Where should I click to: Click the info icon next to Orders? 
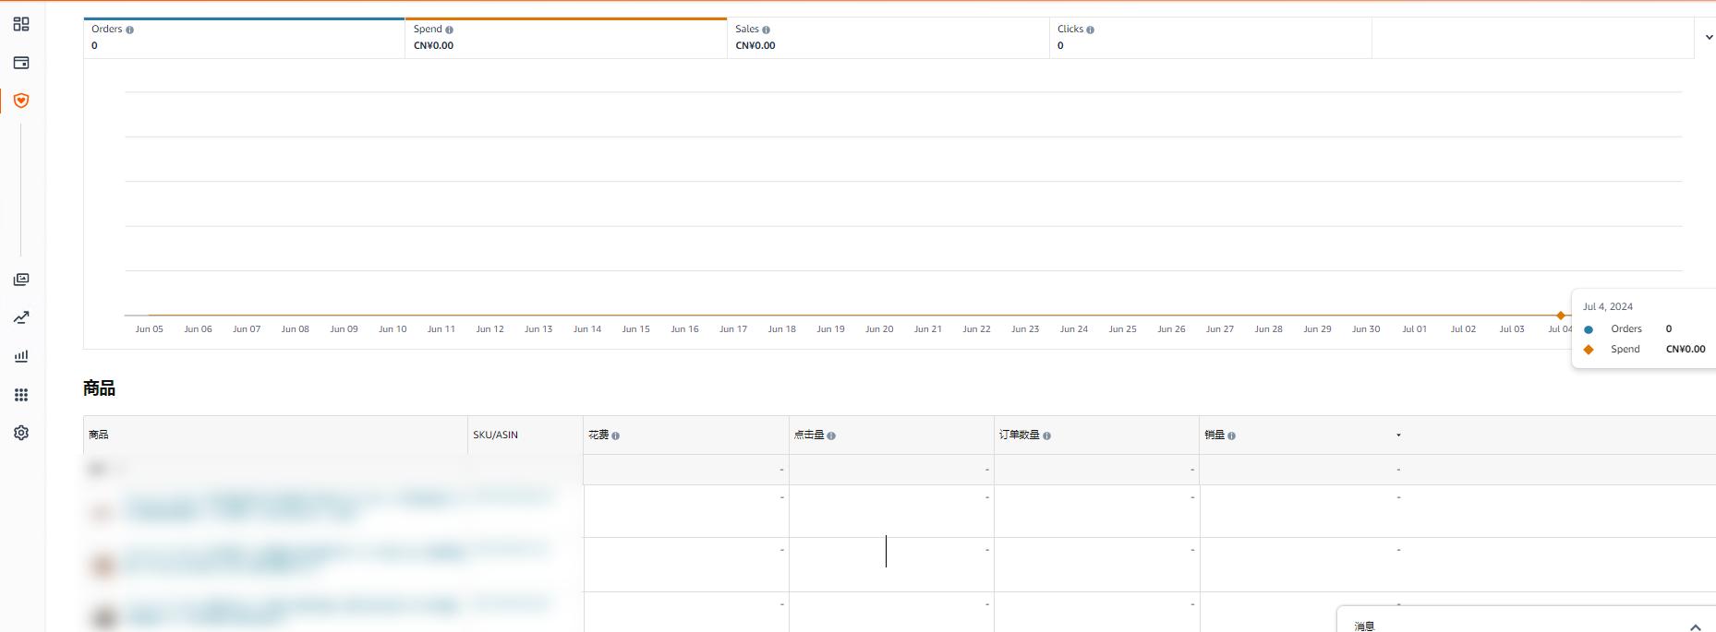129,30
